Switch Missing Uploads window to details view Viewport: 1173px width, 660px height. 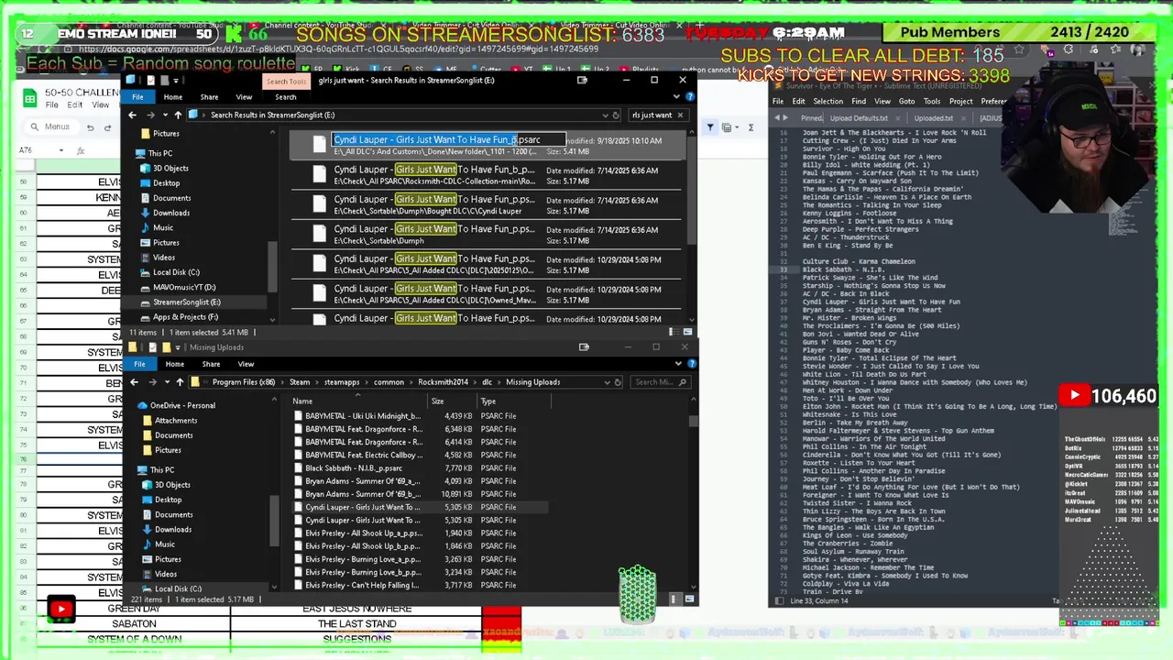674,599
